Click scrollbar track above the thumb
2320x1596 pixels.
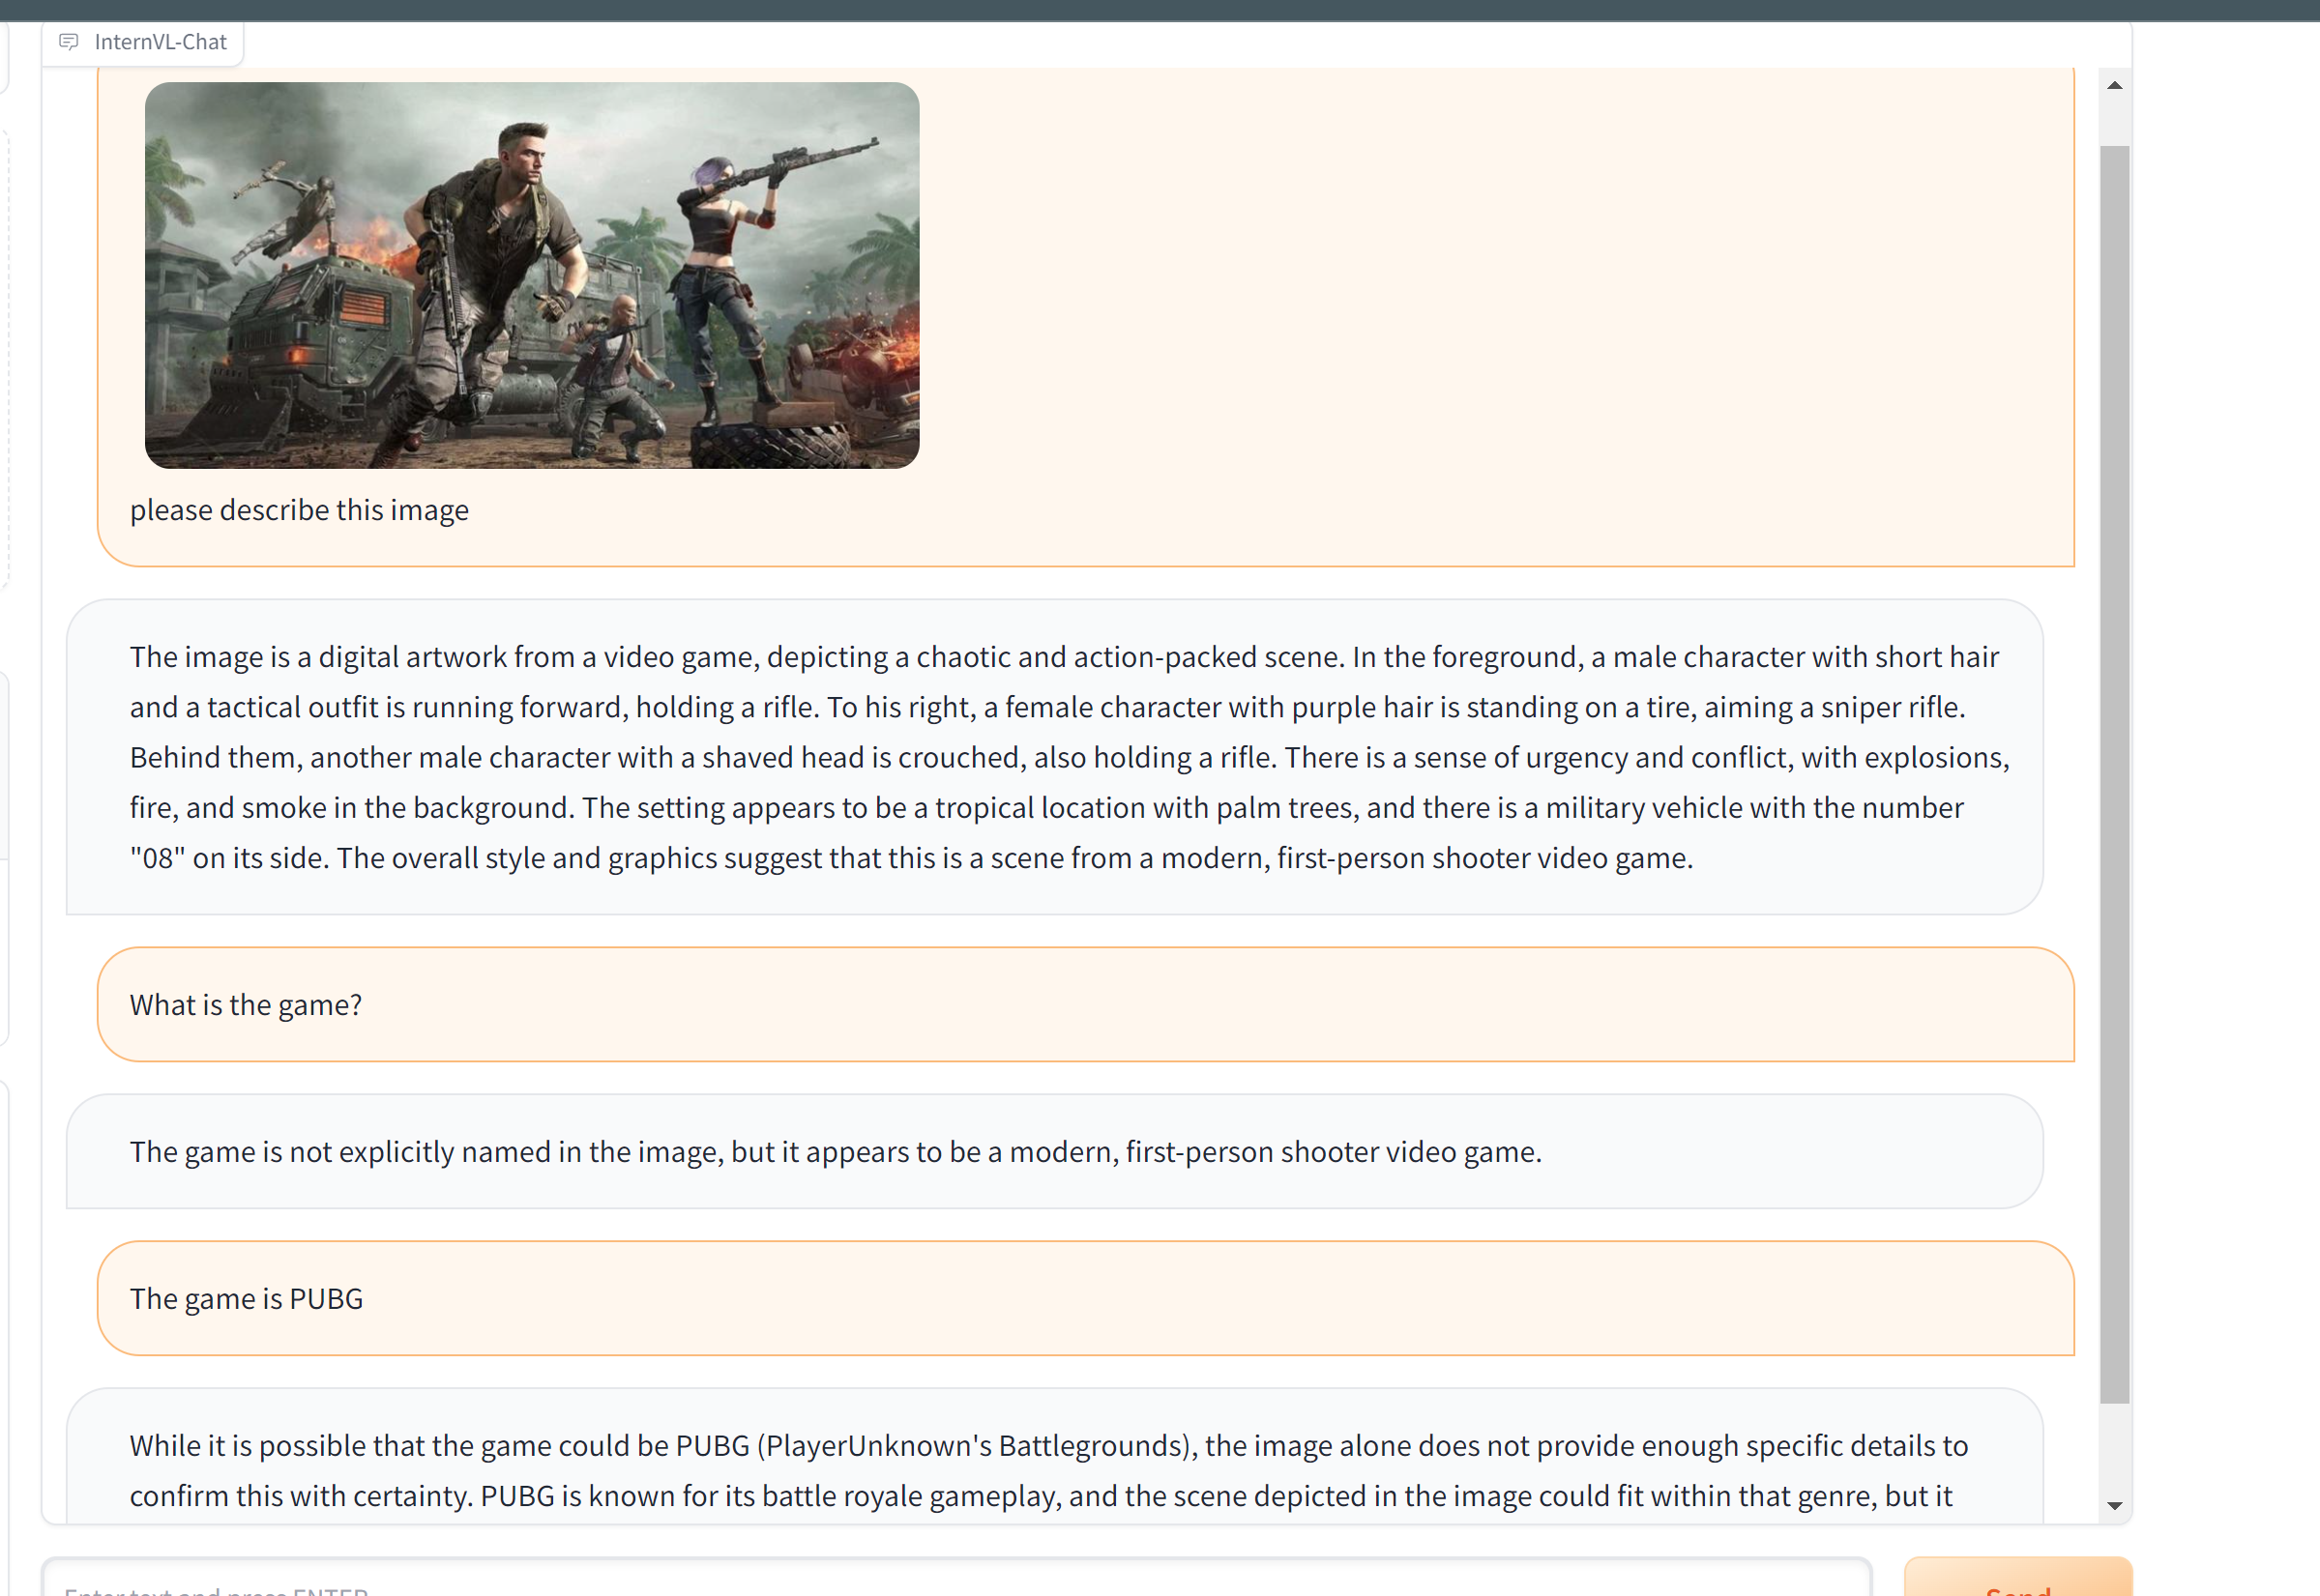click(2114, 122)
